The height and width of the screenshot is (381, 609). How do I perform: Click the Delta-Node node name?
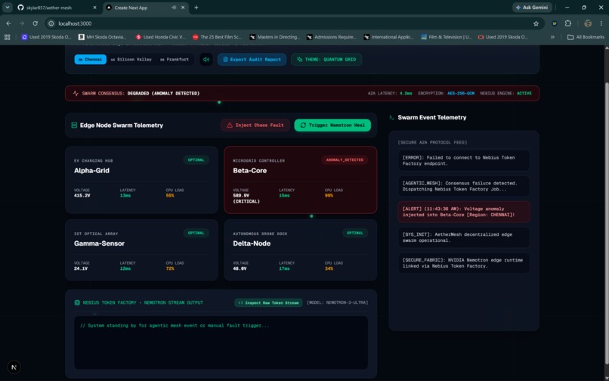point(252,243)
